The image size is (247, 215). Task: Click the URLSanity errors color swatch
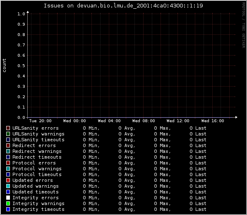8,128
